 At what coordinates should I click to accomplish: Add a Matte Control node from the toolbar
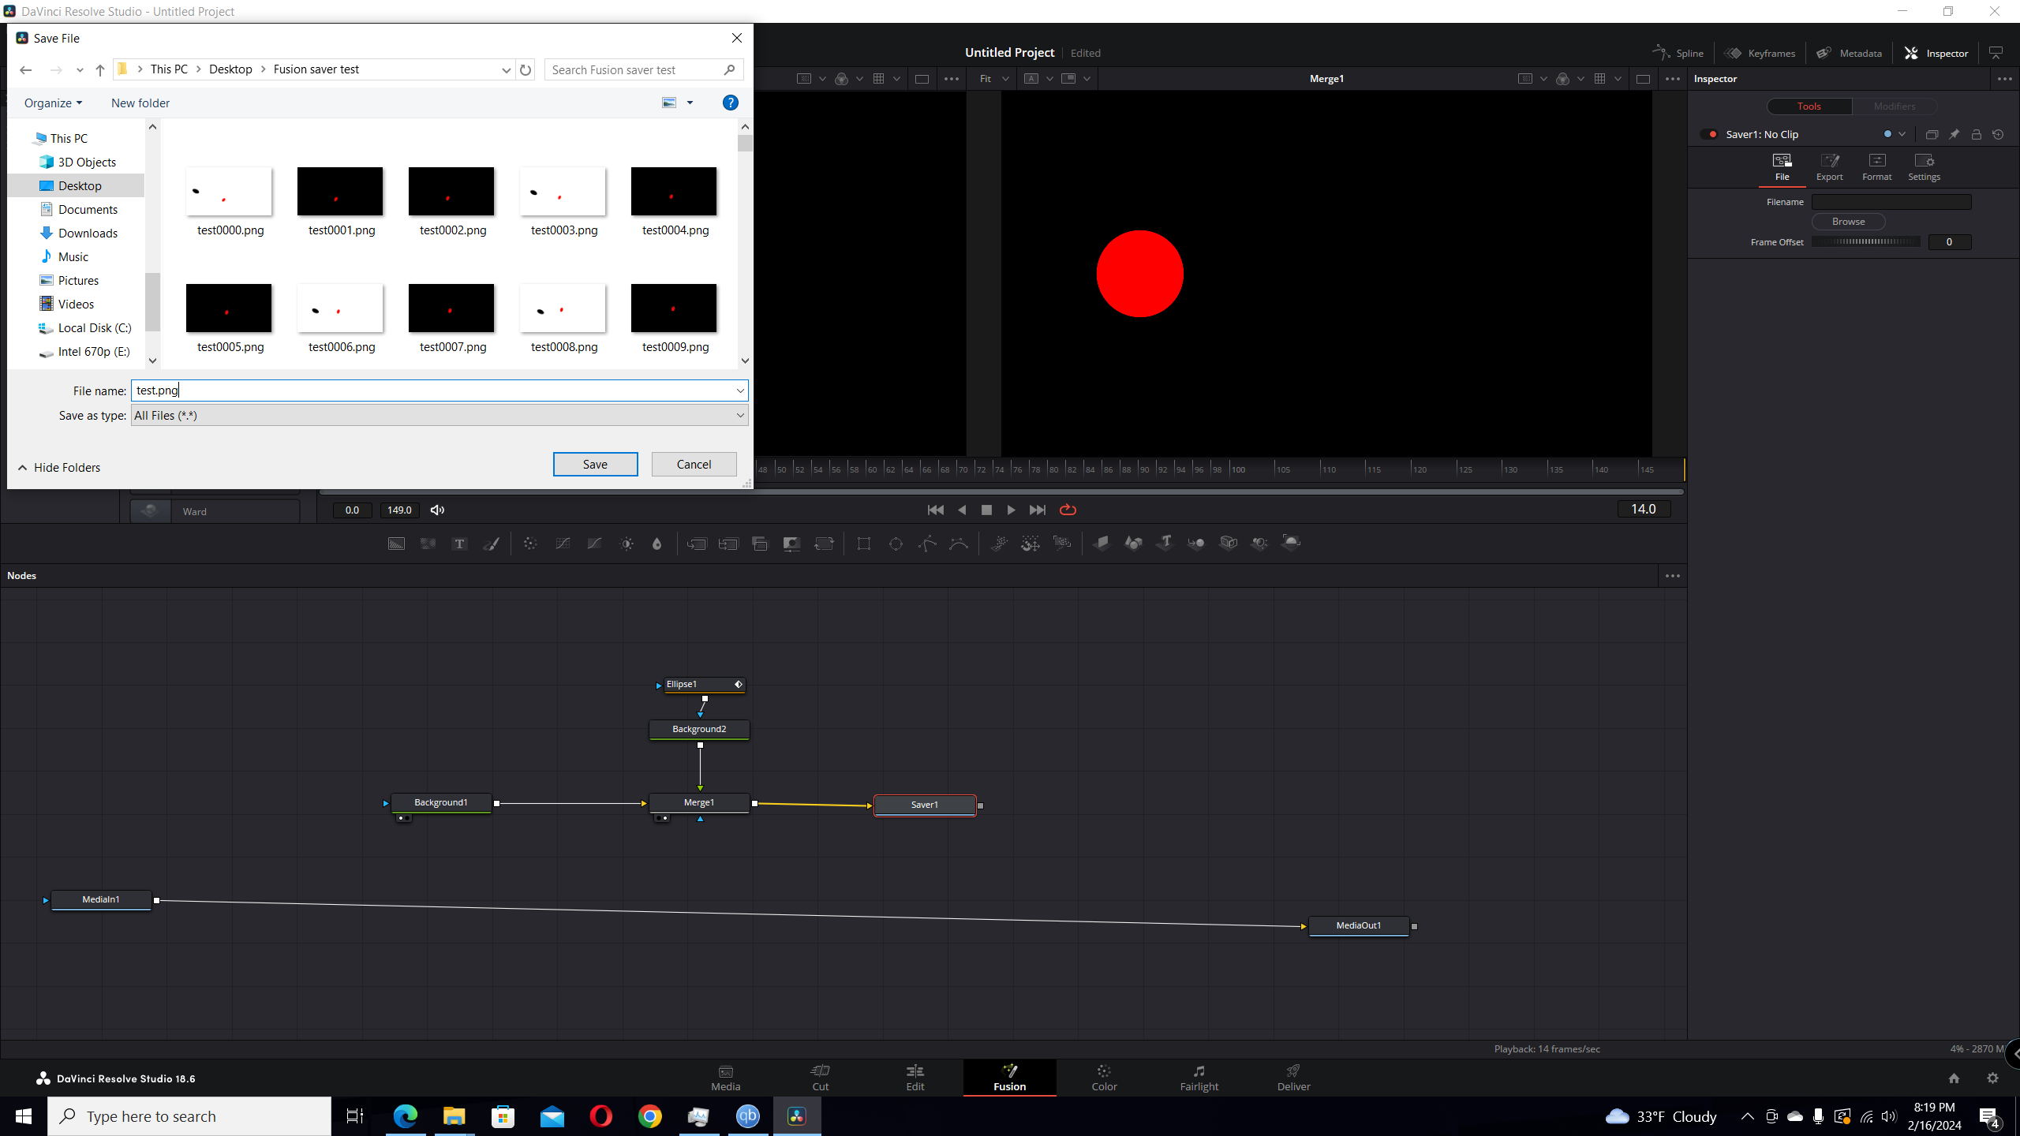point(791,544)
